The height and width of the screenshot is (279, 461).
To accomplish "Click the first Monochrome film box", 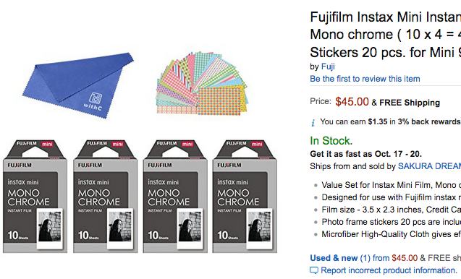I will pos(35,196).
